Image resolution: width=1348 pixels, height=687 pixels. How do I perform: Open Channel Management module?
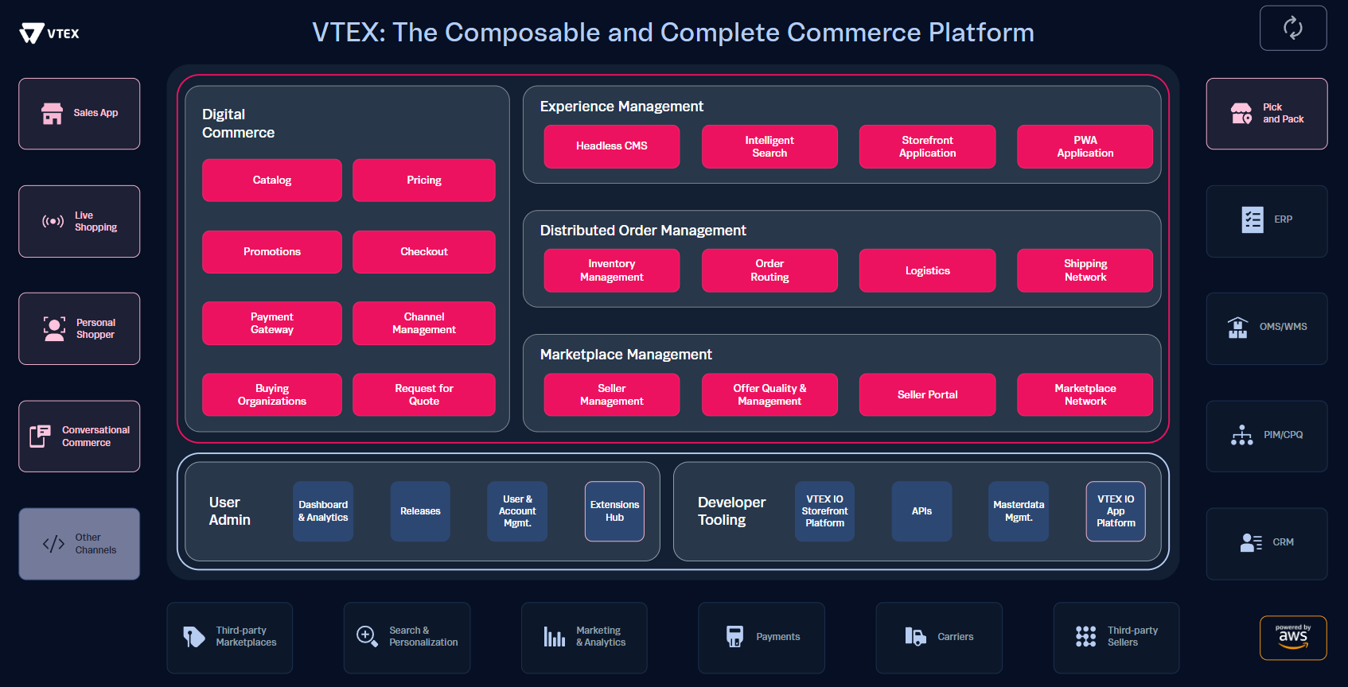424,324
